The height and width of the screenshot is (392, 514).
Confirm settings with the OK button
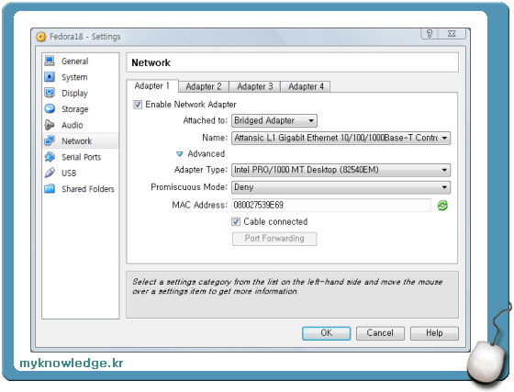[326, 333]
